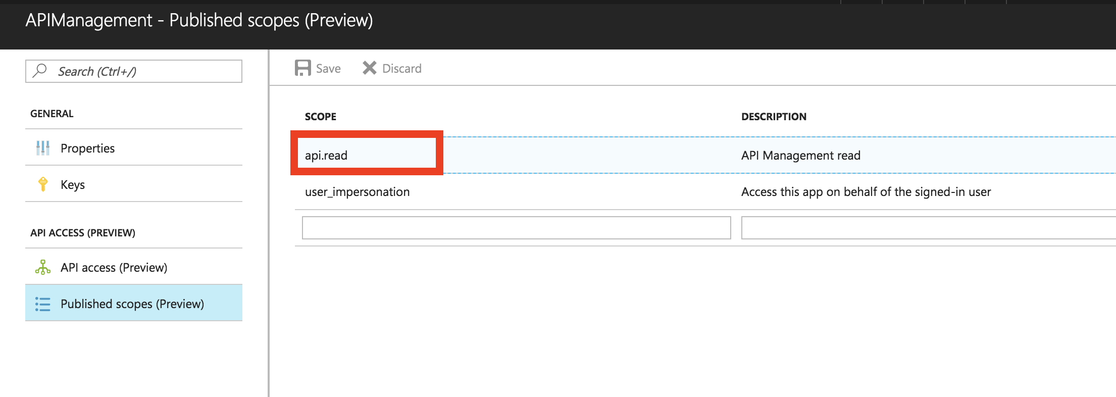Click the APIManagement blade title
Image resolution: width=1116 pixels, height=397 pixels.
[x=199, y=20]
